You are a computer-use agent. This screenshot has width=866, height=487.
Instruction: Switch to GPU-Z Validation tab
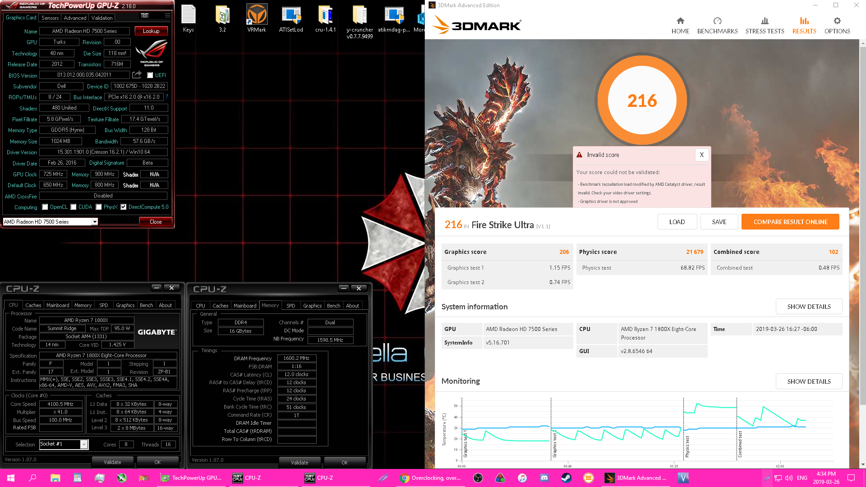point(102,18)
